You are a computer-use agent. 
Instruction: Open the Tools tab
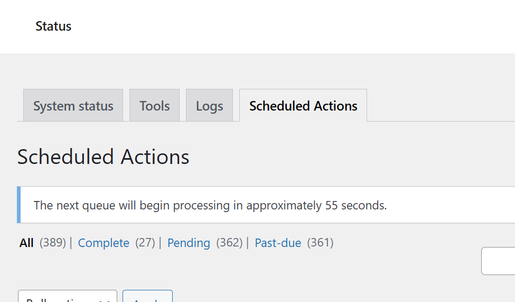(154, 105)
